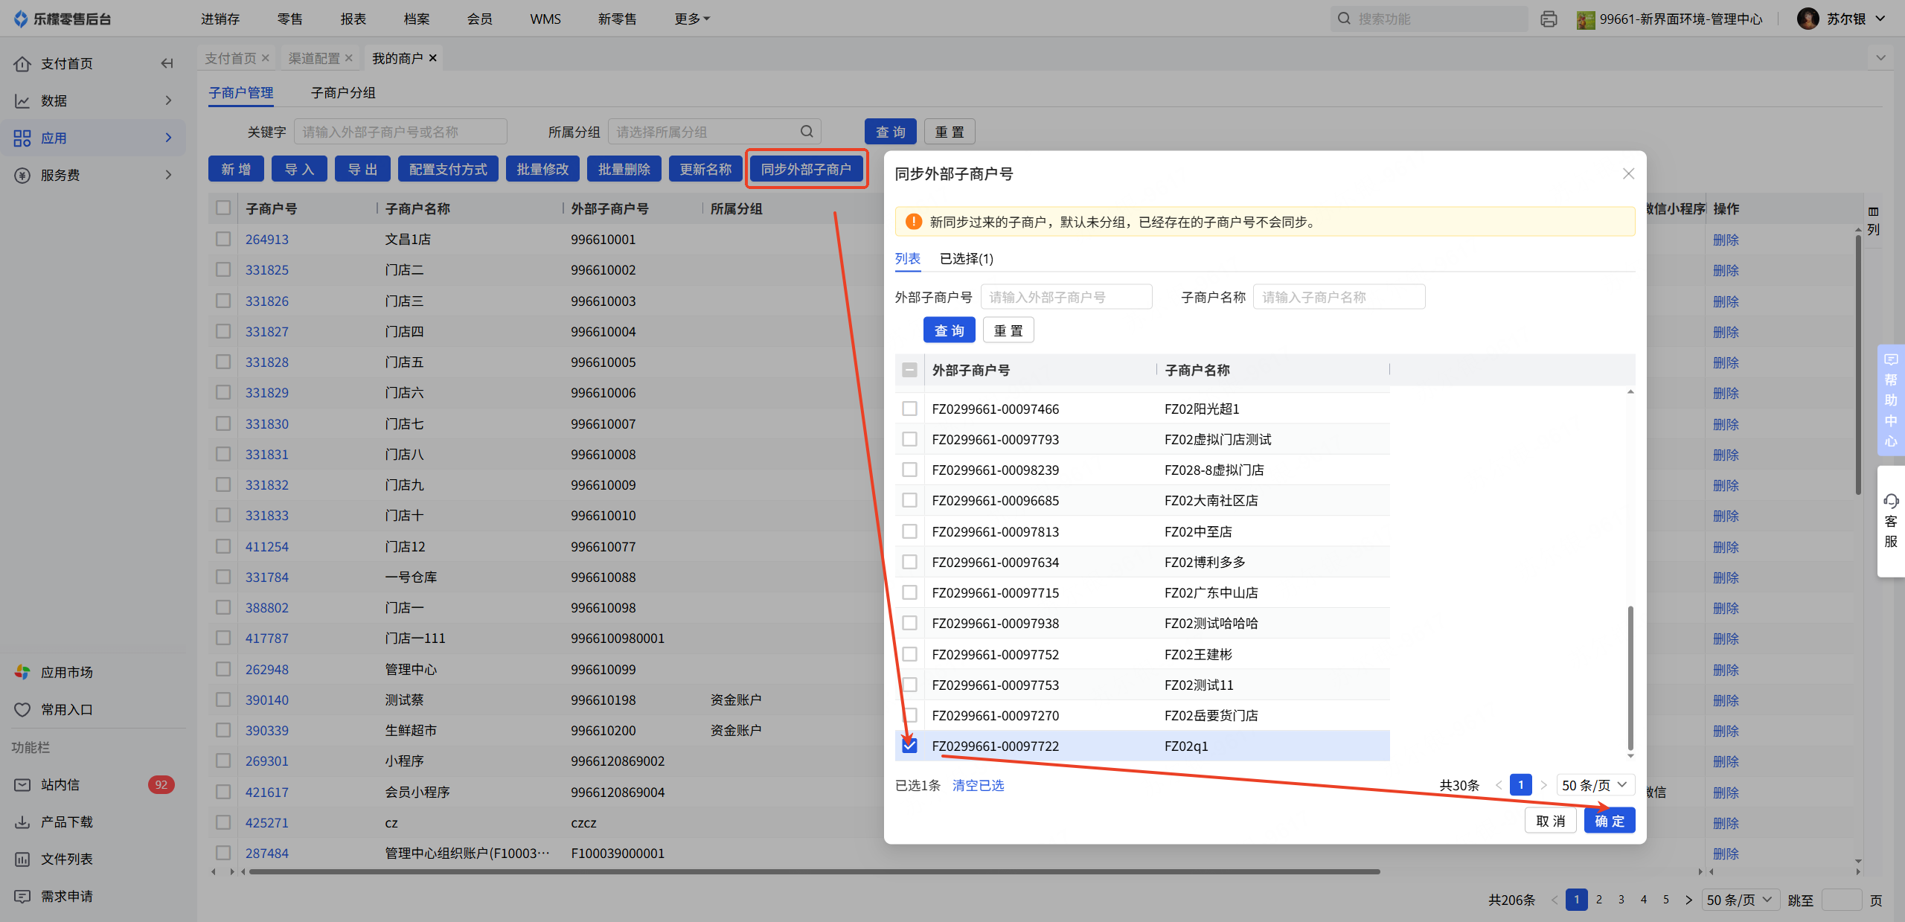Click the printer icon in the top bar

[x=1549, y=19]
